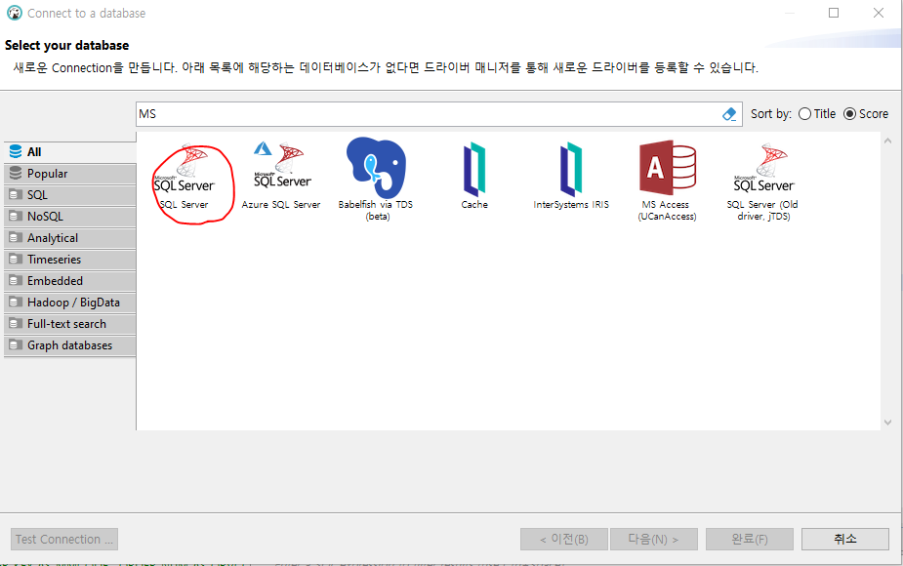Screen dimensions: 903x566
Task: Select the Hadoop / BigData category
Action: pyautogui.click(x=69, y=303)
